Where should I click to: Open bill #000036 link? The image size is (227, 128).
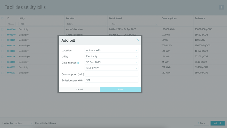(x=11, y=56)
